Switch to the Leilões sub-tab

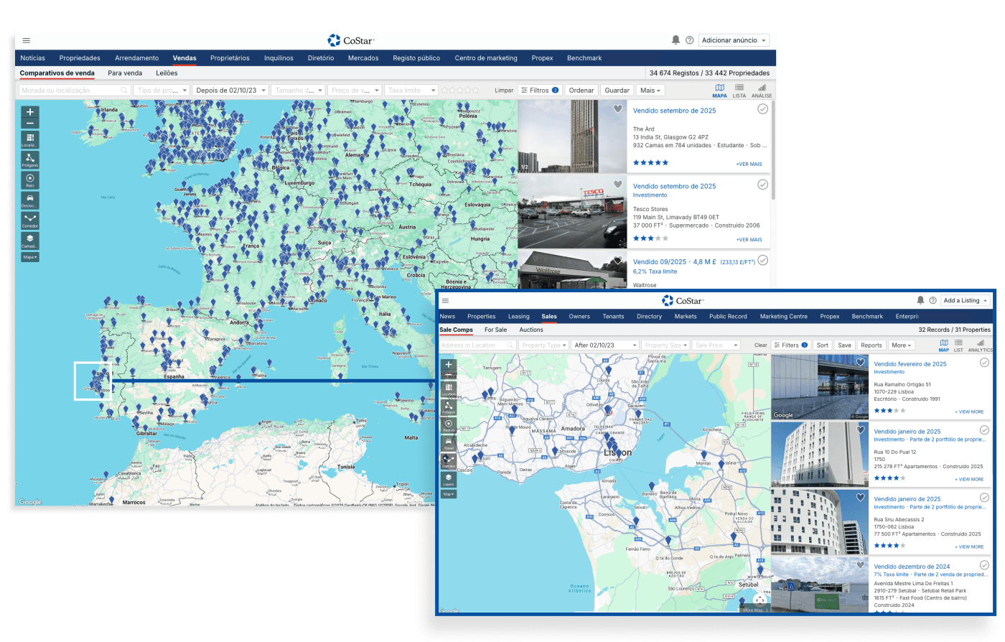(167, 73)
